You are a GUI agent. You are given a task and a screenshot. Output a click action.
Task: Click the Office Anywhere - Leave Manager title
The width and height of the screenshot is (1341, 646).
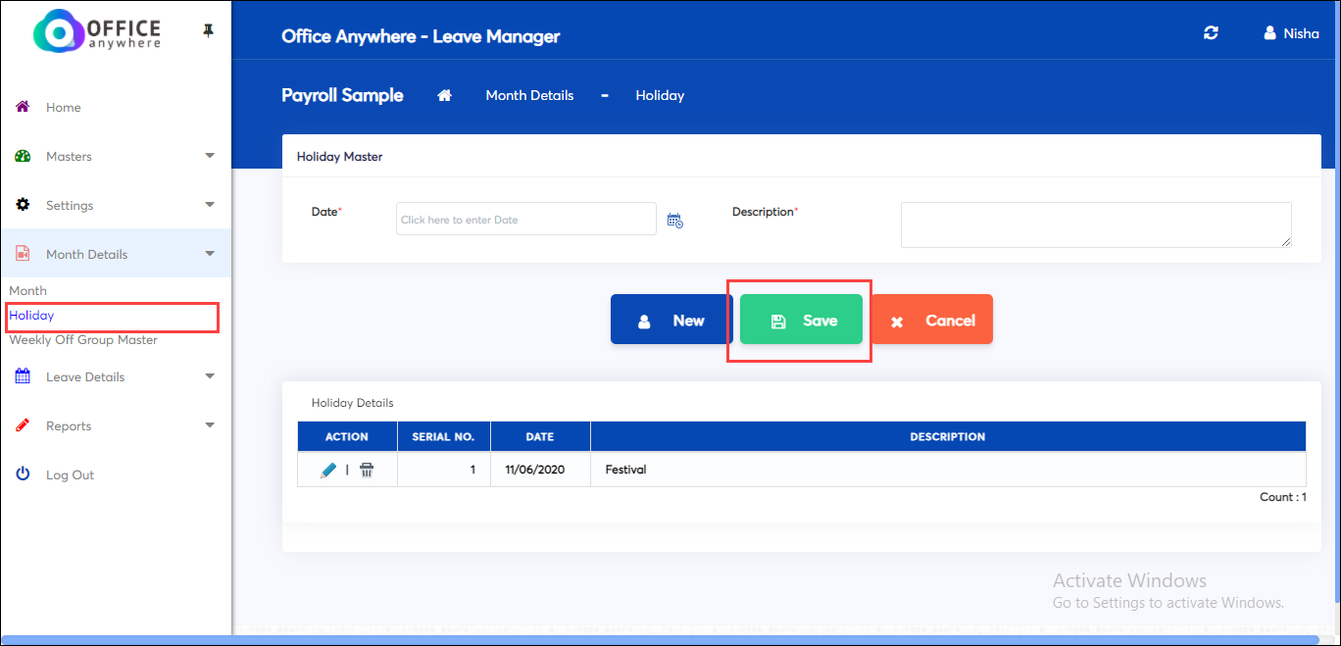point(421,36)
